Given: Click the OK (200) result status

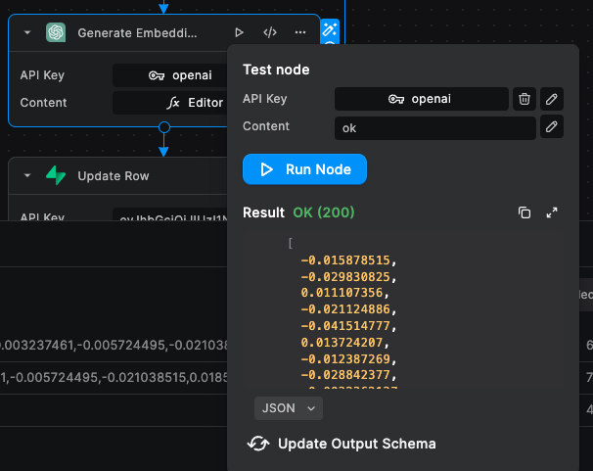Looking at the screenshot, I should point(324,212).
